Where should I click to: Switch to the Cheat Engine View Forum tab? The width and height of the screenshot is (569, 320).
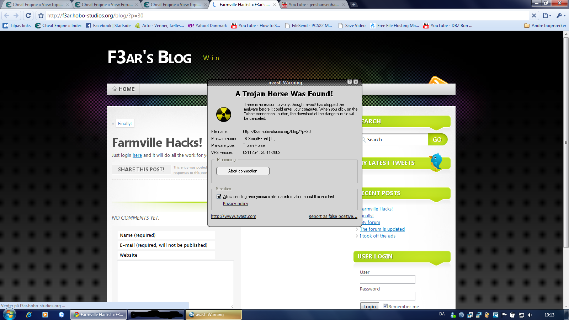[x=106, y=5]
